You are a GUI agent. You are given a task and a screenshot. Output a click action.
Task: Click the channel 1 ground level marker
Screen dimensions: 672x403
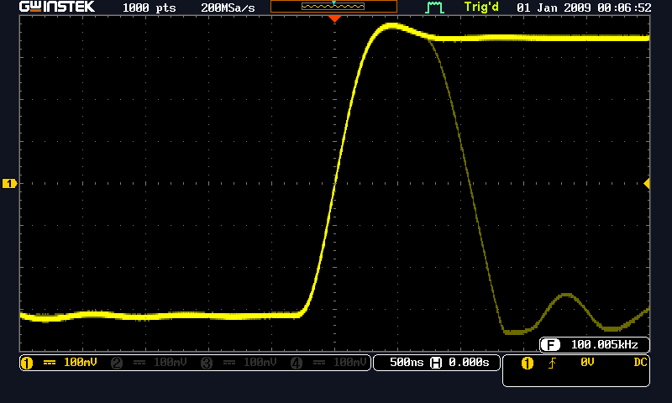[9, 183]
